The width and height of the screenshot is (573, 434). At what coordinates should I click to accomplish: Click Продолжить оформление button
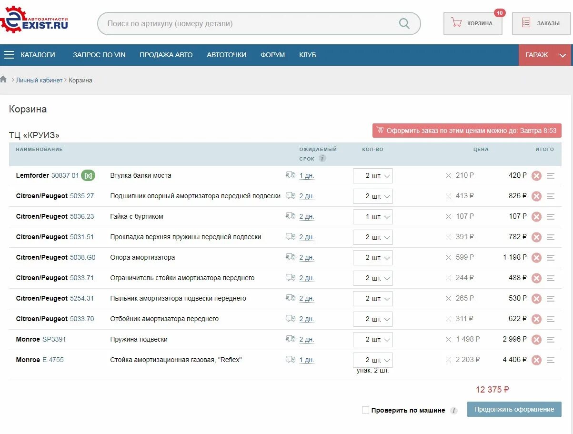(x=514, y=409)
